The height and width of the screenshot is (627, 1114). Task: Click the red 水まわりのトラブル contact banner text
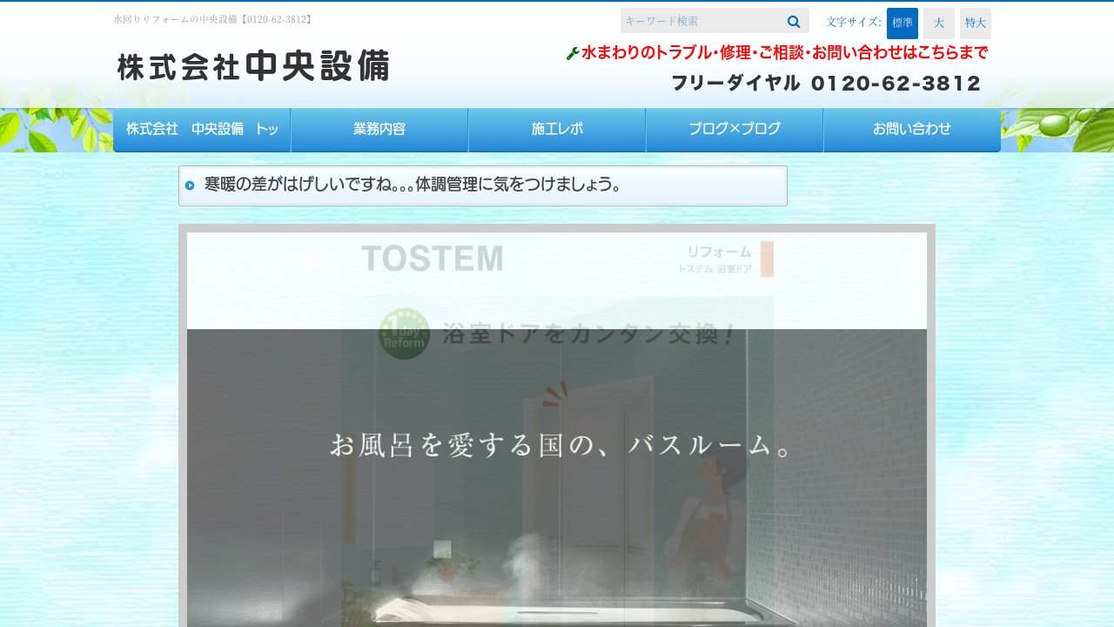pos(784,53)
